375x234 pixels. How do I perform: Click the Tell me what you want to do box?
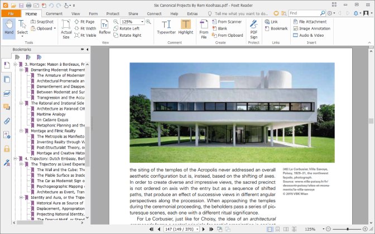point(241,13)
